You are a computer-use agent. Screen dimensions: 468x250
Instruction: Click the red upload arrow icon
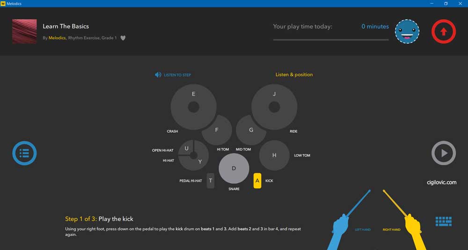coord(443,32)
